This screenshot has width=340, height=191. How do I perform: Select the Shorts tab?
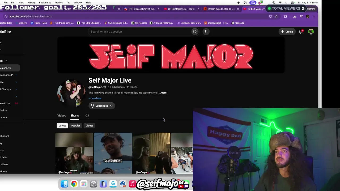[75, 116]
